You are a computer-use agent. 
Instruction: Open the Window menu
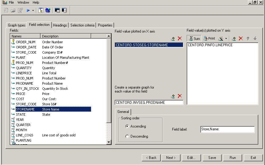point(23,2)
